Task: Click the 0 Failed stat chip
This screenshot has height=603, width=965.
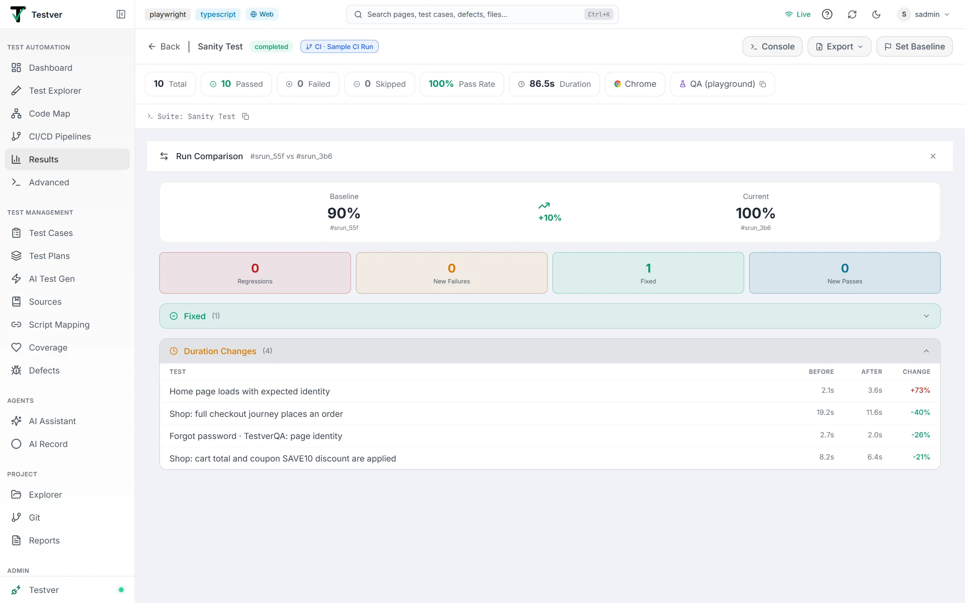Action: point(308,84)
